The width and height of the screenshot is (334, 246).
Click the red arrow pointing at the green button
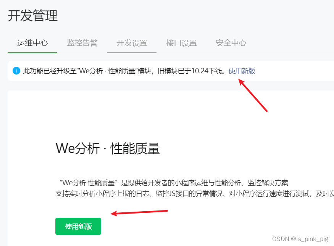point(139,212)
